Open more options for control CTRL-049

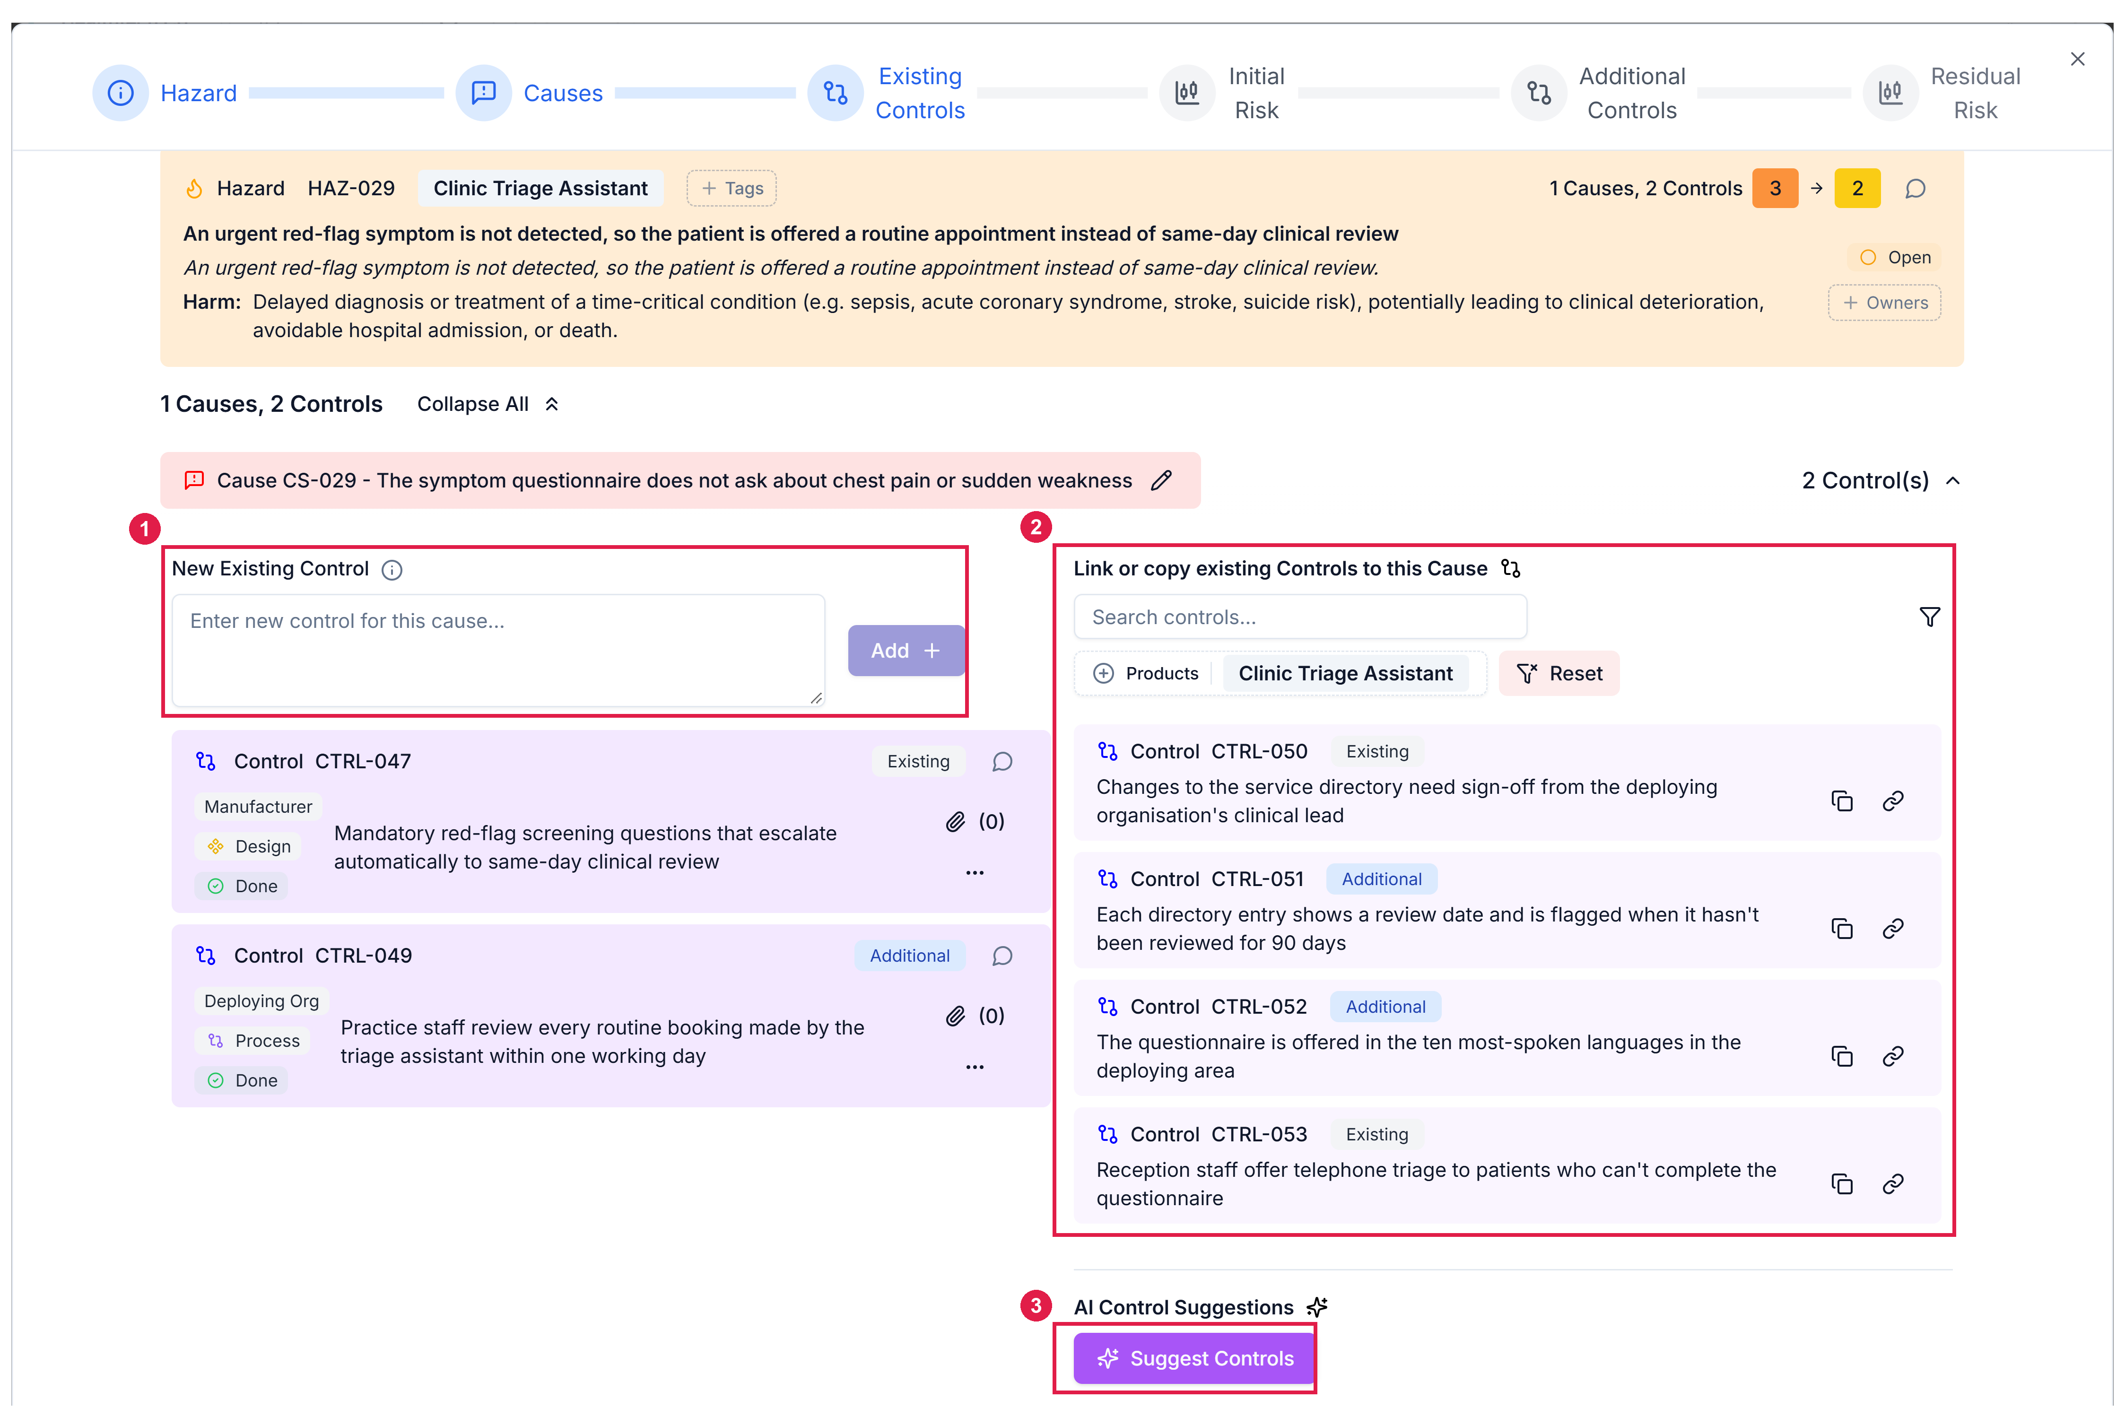[x=975, y=1067]
